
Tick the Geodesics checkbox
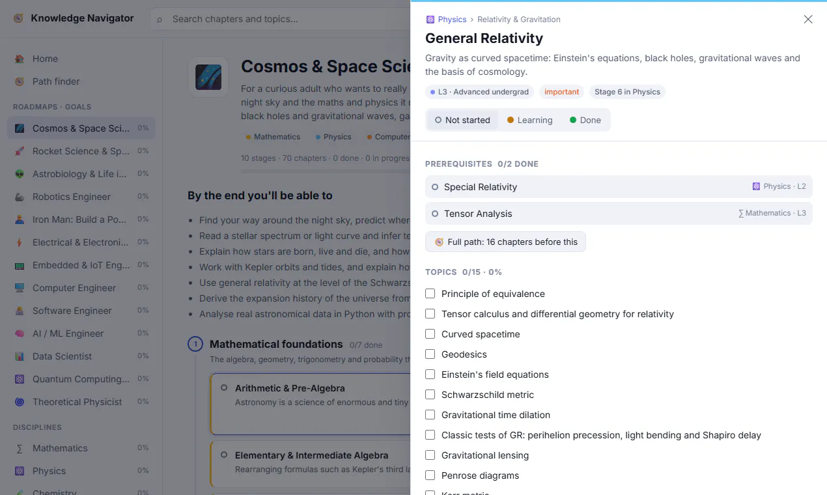click(430, 354)
